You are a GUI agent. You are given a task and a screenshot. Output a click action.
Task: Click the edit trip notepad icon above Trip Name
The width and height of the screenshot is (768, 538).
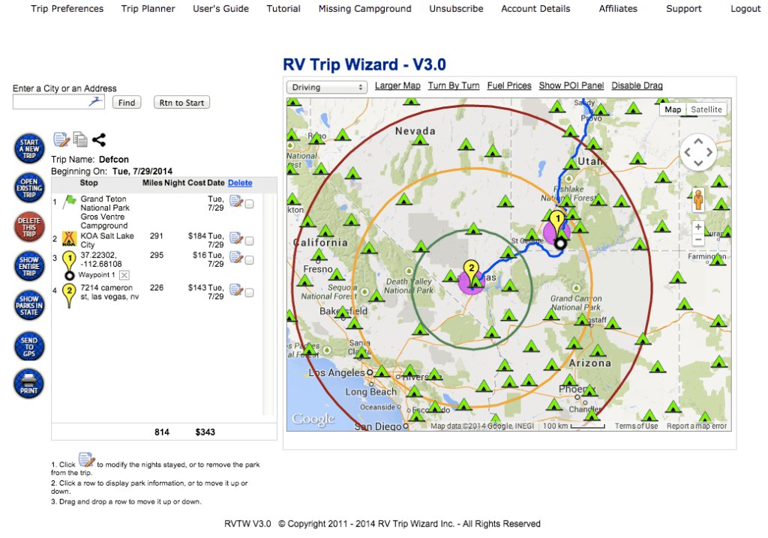pos(61,139)
